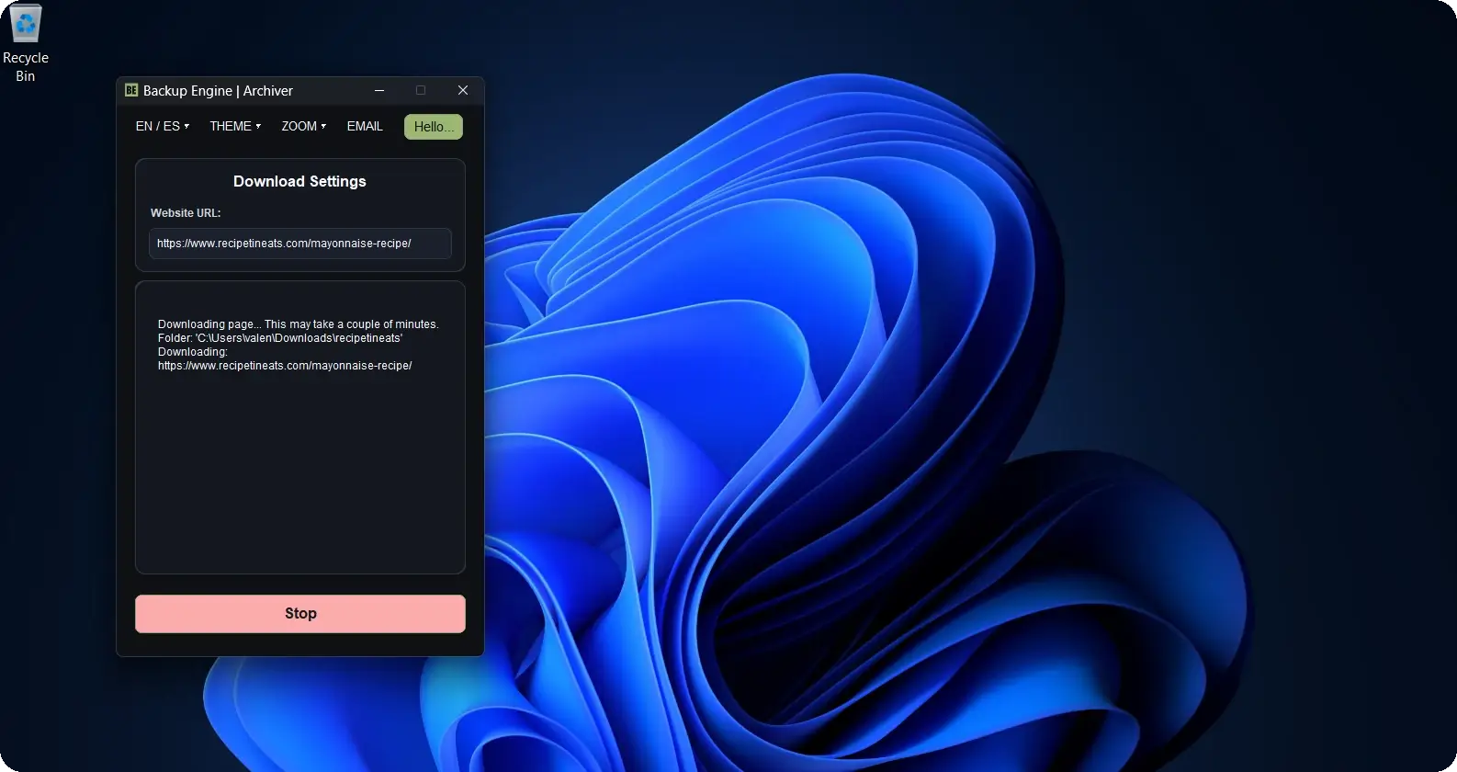Screen dimensions: 1457x772
Task: Click the maximize button of Backup Engine window
Action: click(421, 90)
